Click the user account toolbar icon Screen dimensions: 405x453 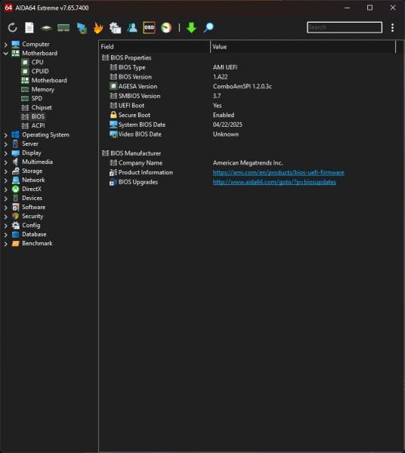tap(132, 28)
